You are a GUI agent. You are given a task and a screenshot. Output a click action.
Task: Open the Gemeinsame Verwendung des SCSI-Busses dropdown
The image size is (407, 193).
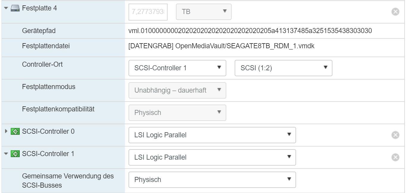pyautogui.click(x=212, y=180)
